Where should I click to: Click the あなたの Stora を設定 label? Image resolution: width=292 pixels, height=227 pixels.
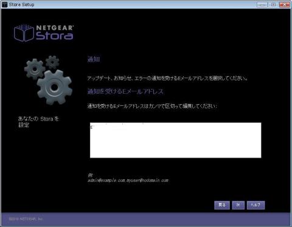coord(38,122)
